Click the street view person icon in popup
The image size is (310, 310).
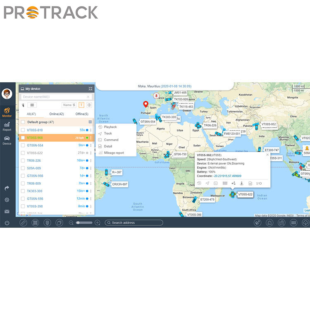tap(242, 183)
